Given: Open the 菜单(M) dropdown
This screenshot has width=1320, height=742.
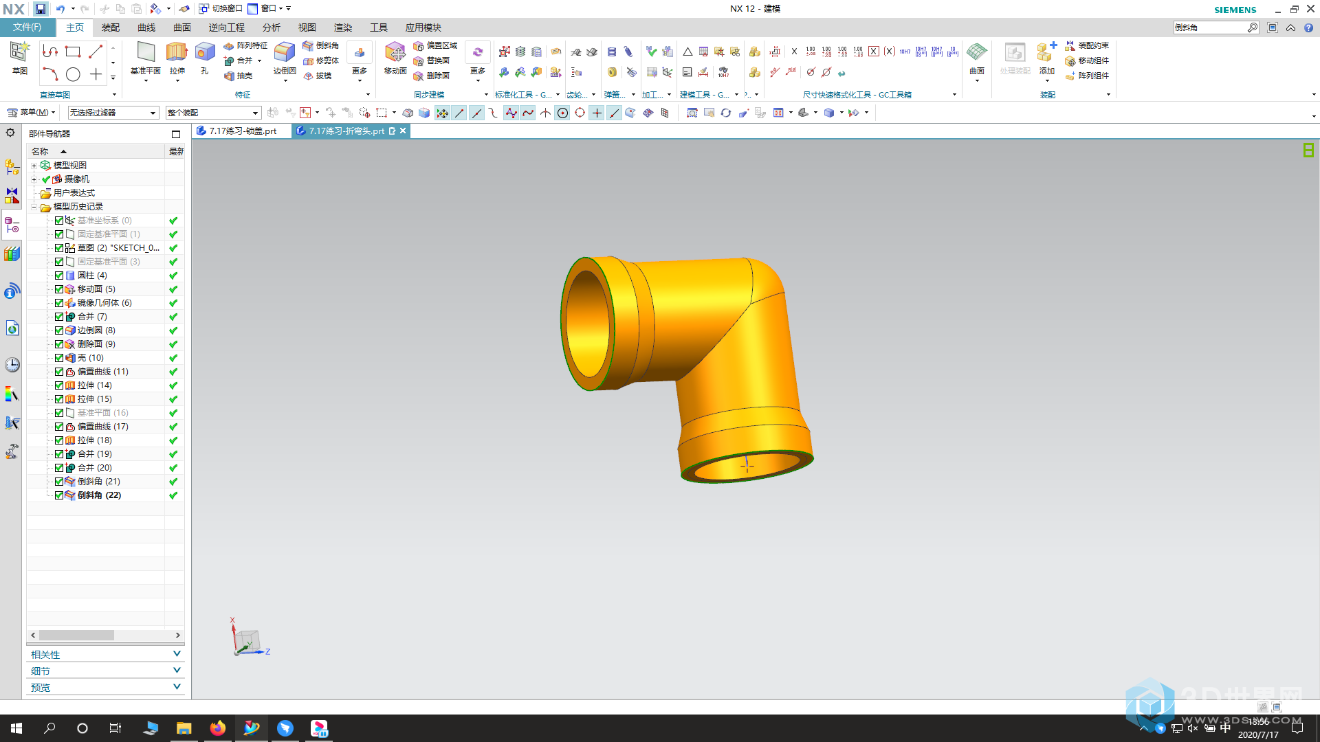Looking at the screenshot, I should pyautogui.click(x=32, y=113).
